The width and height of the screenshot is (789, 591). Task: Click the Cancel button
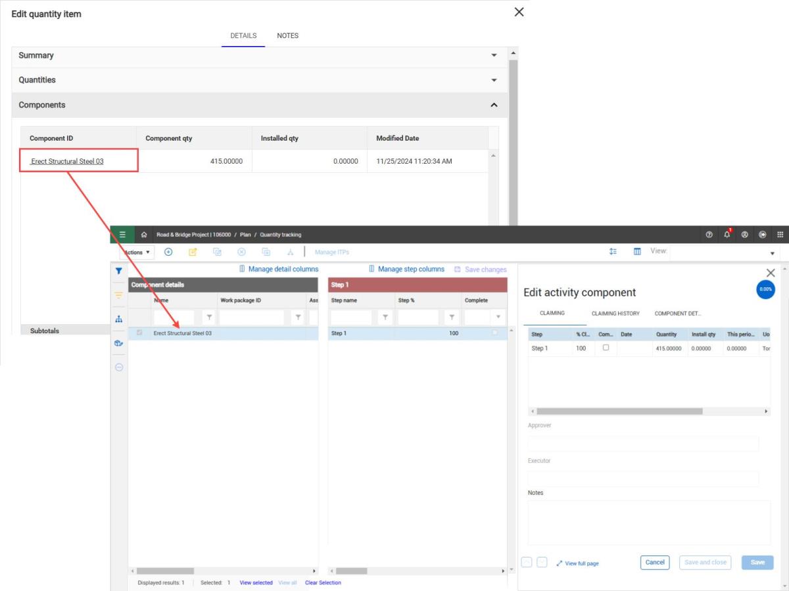654,563
